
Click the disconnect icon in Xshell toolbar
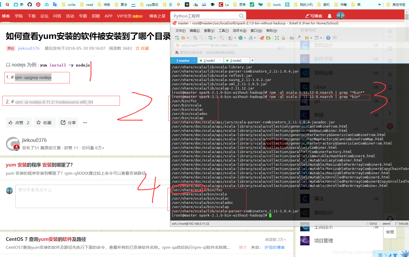[195, 38]
